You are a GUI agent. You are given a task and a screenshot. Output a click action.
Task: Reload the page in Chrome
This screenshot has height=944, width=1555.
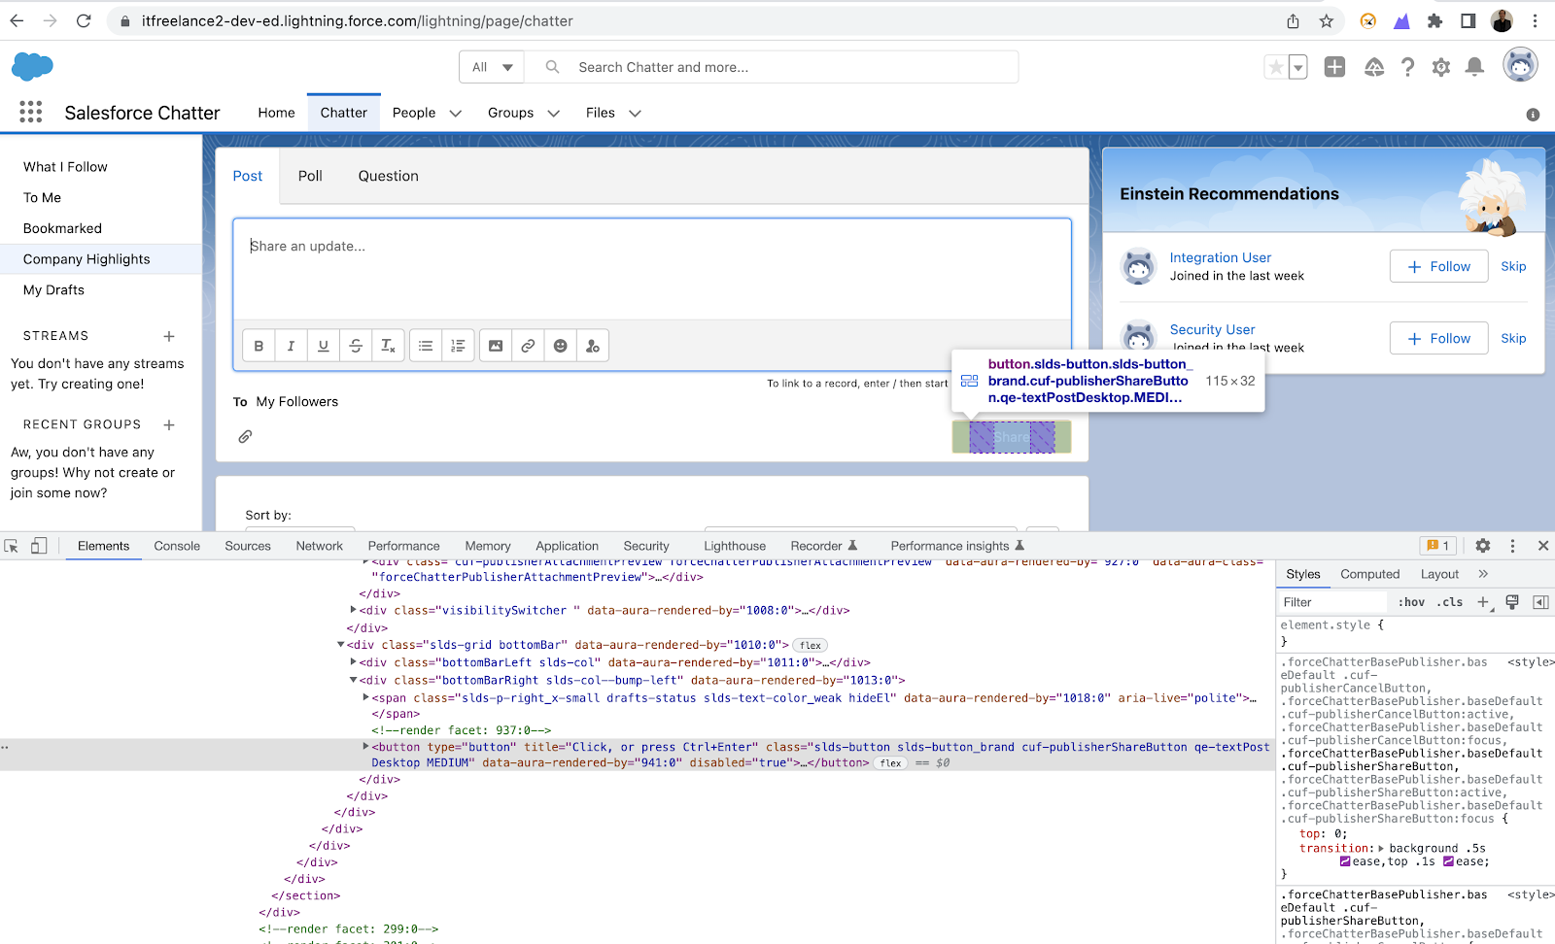84,20
